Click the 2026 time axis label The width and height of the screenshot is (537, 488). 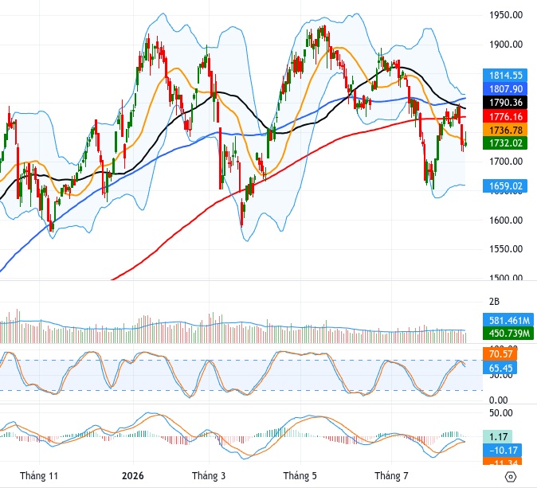point(133,476)
